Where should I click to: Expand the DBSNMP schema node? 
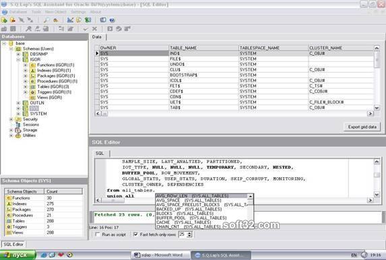coord(18,54)
